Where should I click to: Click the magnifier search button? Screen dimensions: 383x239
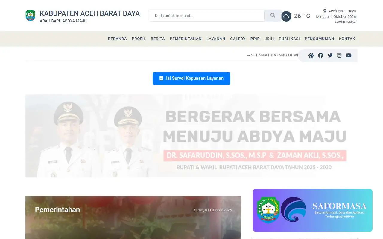[273, 16]
